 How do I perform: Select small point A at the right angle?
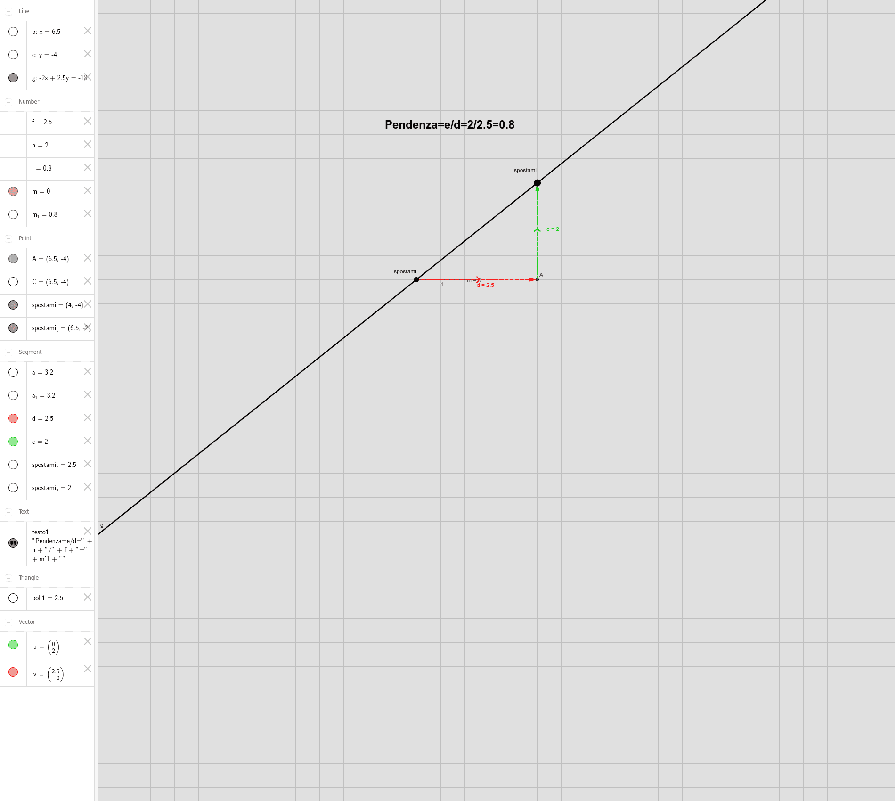538,280
